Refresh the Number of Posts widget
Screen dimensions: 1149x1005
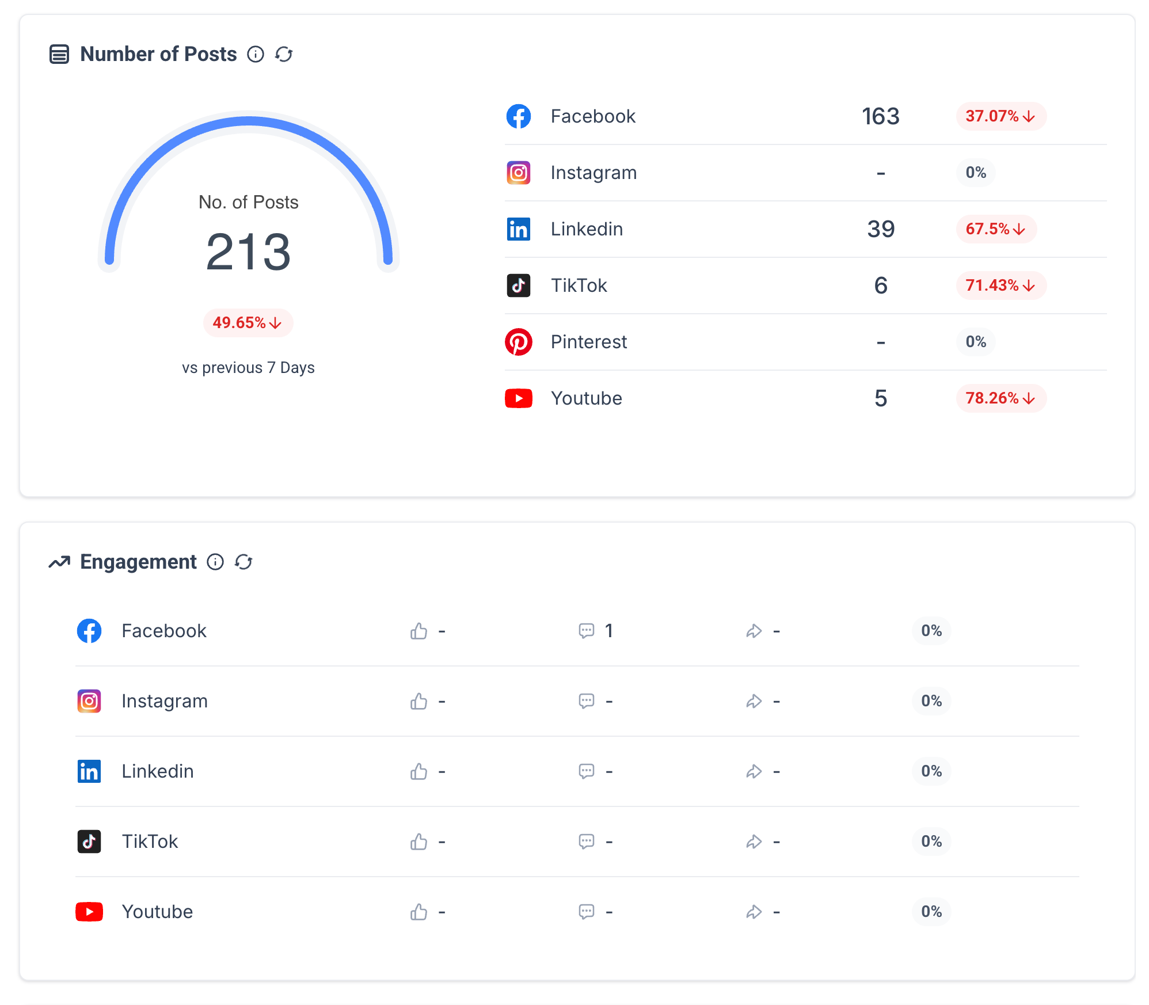(x=284, y=54)
